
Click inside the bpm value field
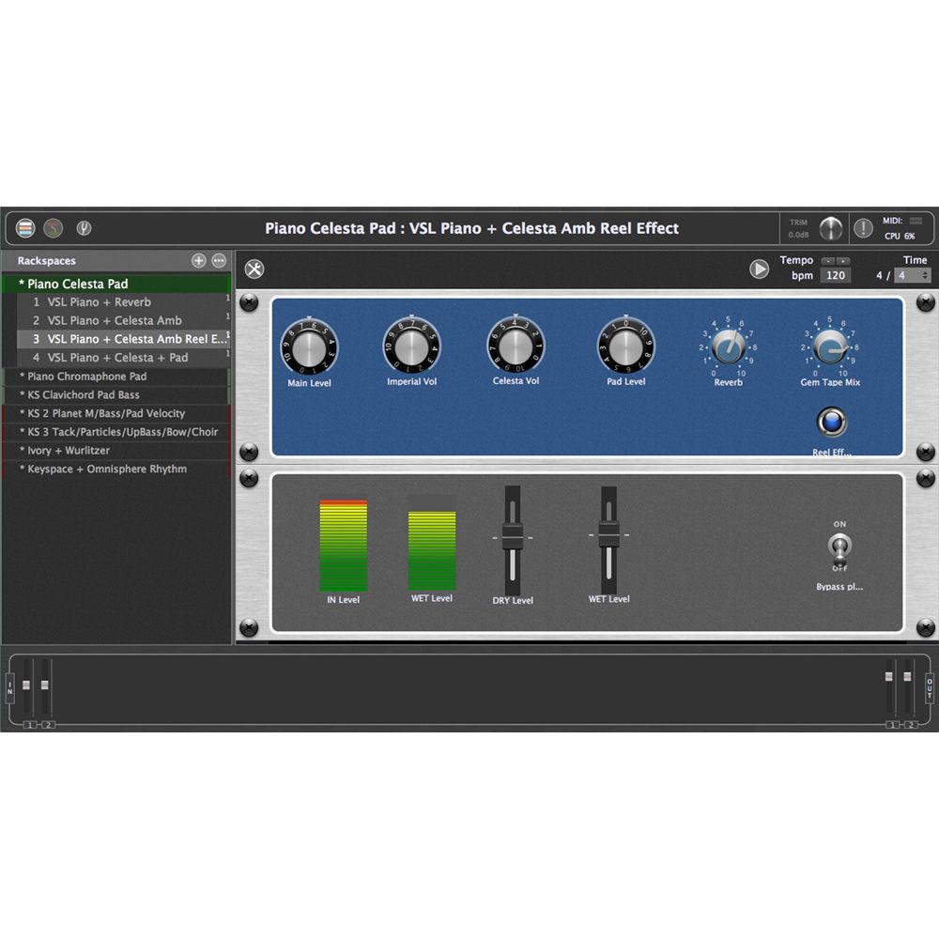pyautogui.click(x=834, y=274)
